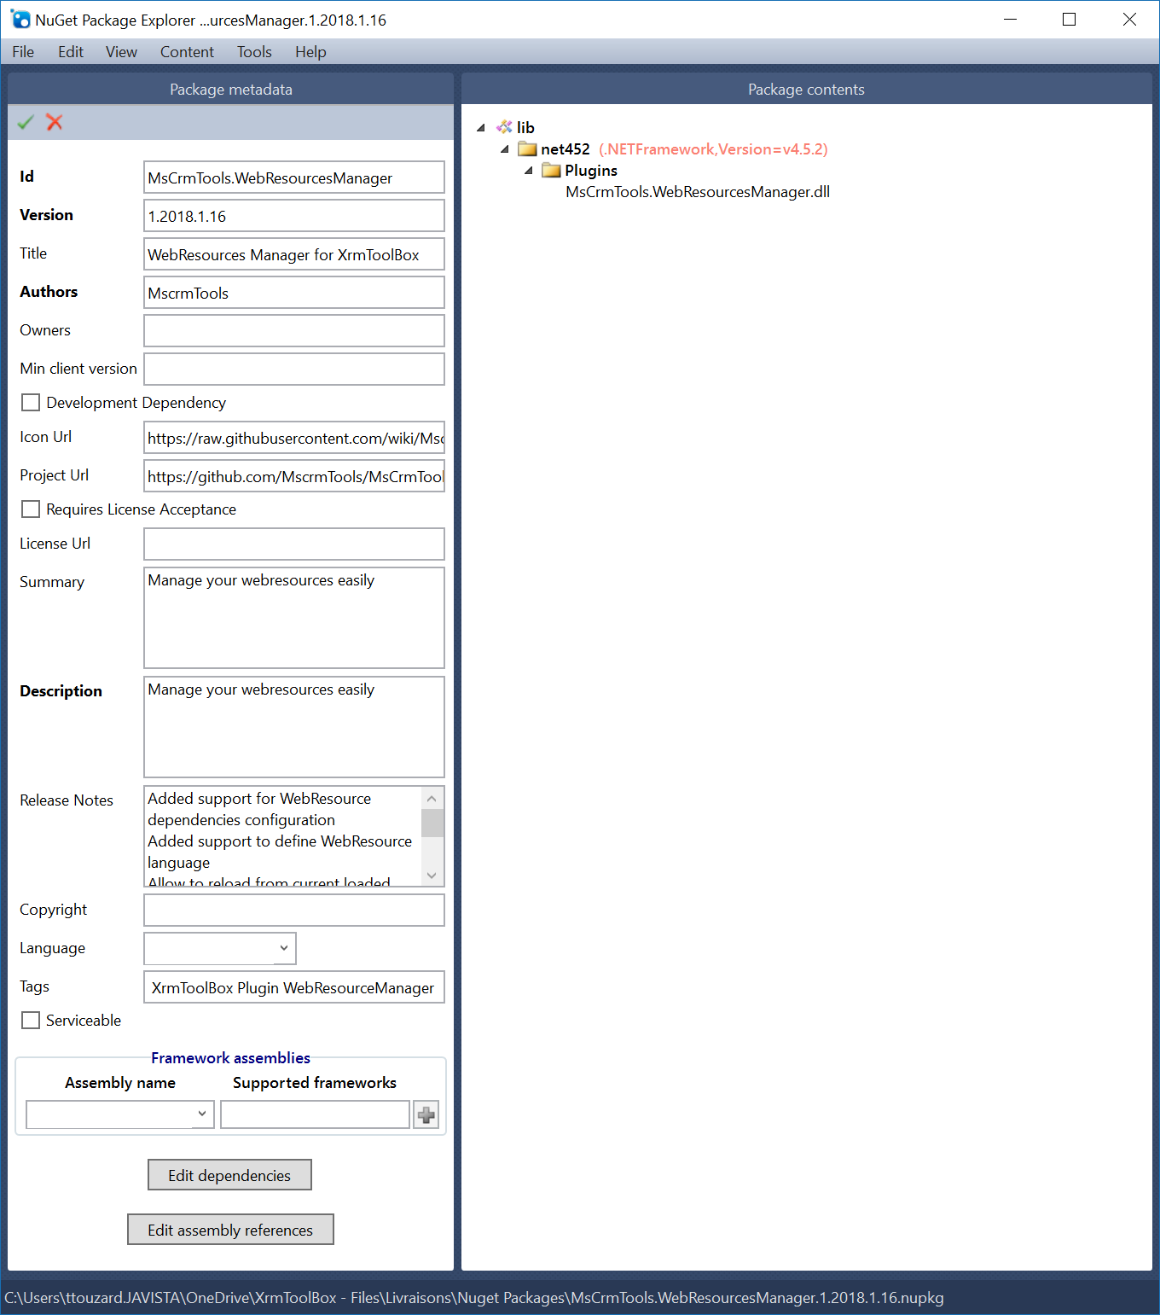Click the Tags input field
The height and width of the screenshot is (1315, 1160).
(x=294, y=987)
